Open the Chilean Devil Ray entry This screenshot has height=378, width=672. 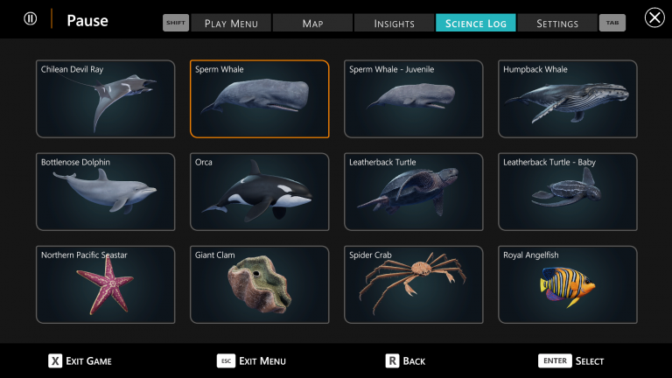pyautogui.click(x=105, y=99)
